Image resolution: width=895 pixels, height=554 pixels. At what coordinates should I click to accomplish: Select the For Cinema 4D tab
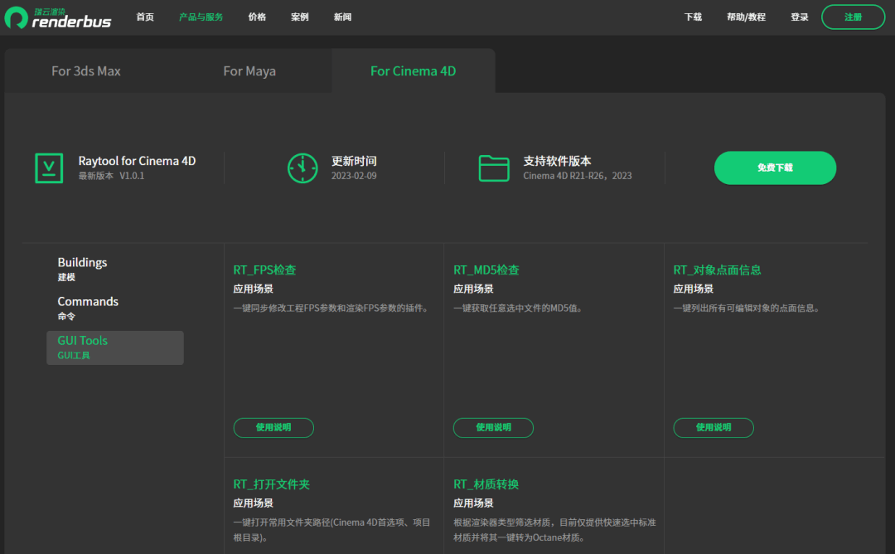413,71
